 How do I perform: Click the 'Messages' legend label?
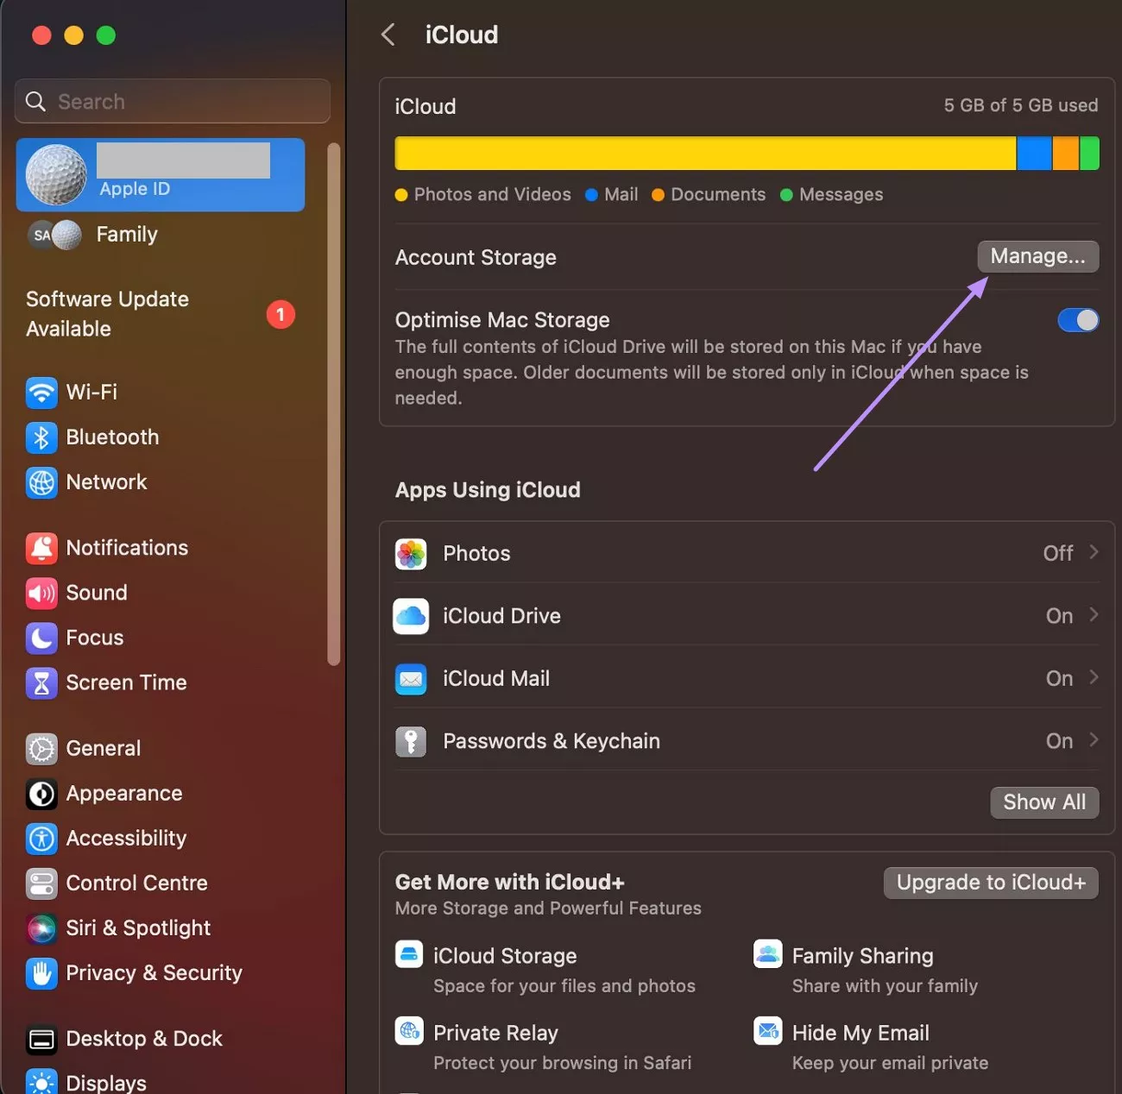(841, 195)
